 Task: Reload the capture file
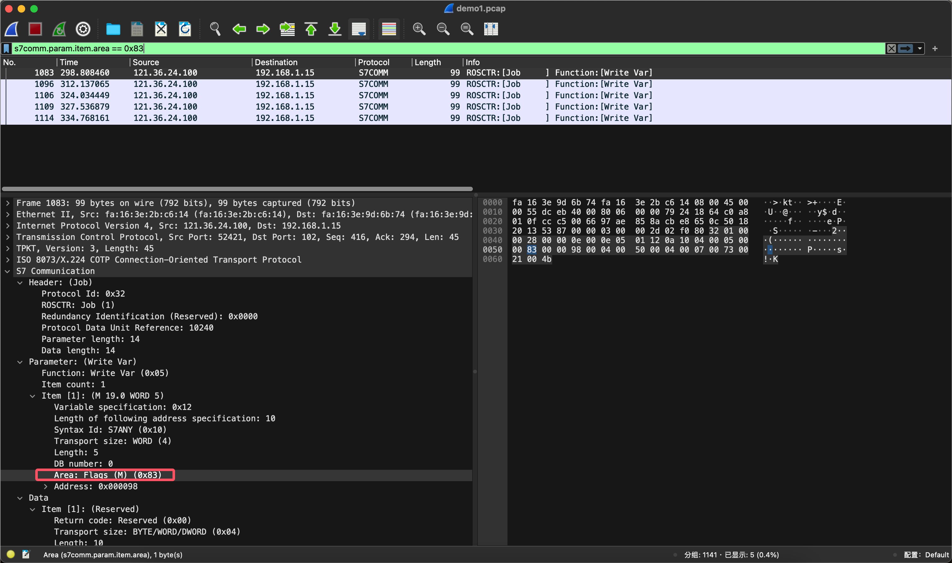pos(185,29)
